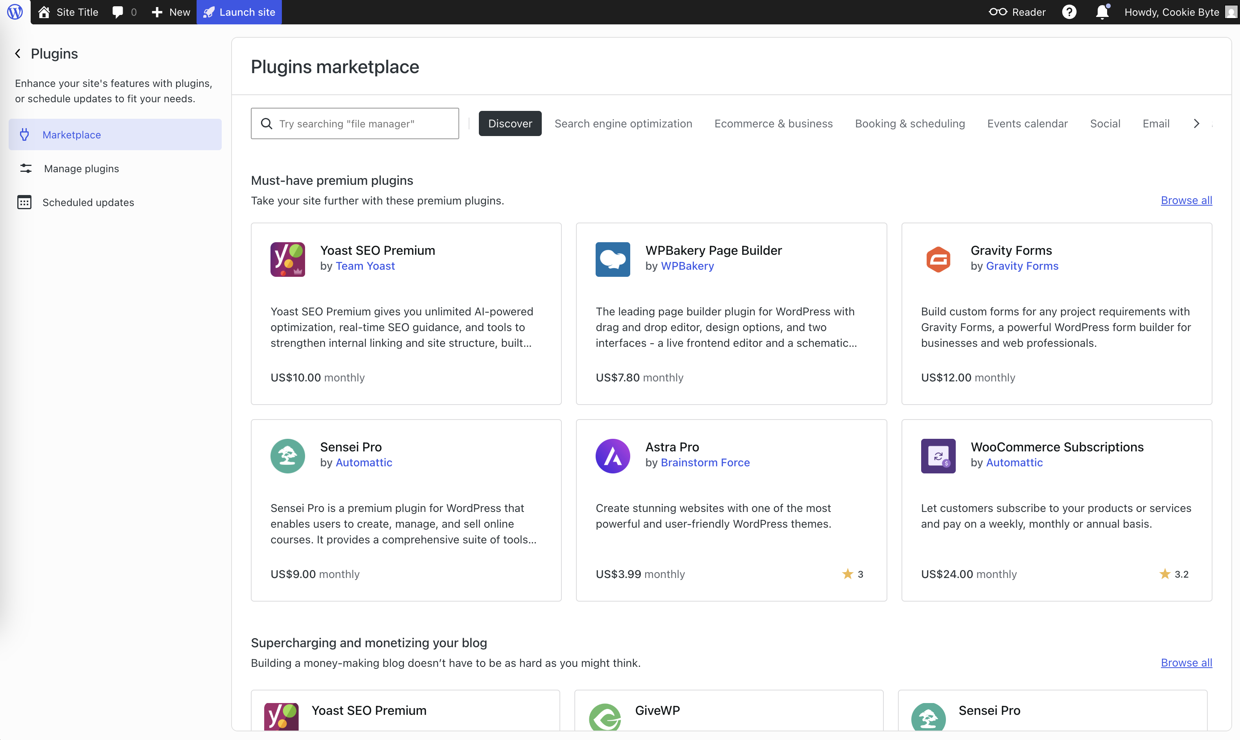This screenshot has height=740, width=1240.
Task: Launch the site via the rocket icon
Action: click(x=208, y=12)
